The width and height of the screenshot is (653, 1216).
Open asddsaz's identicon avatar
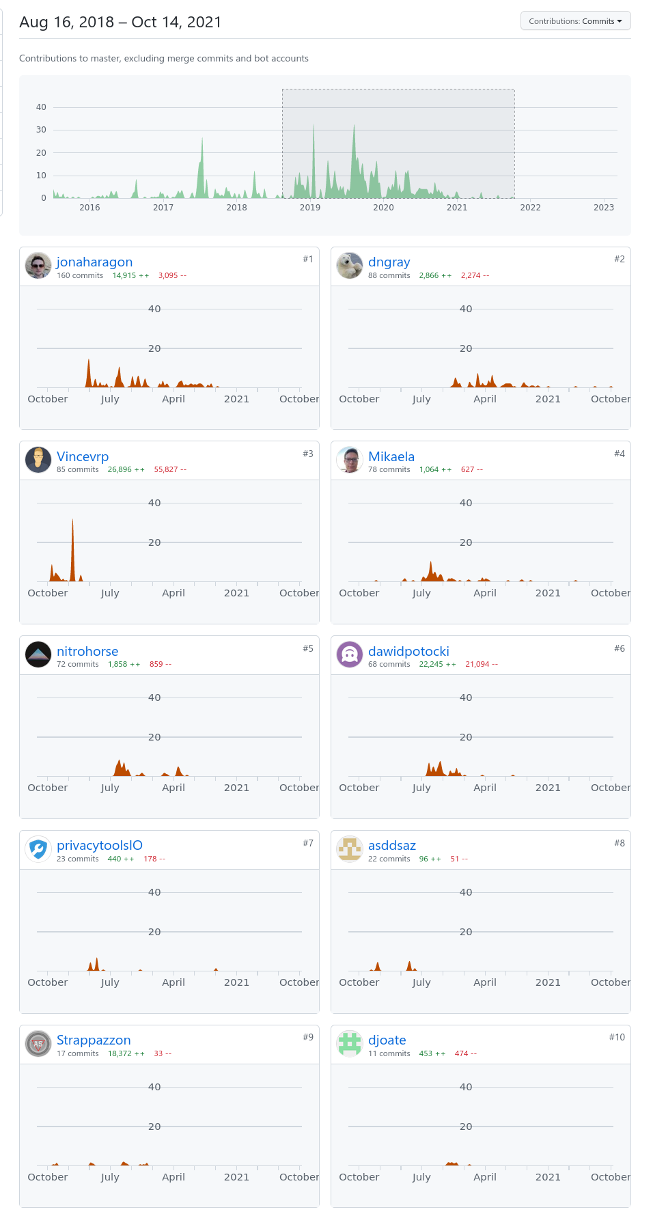point(350,849)
